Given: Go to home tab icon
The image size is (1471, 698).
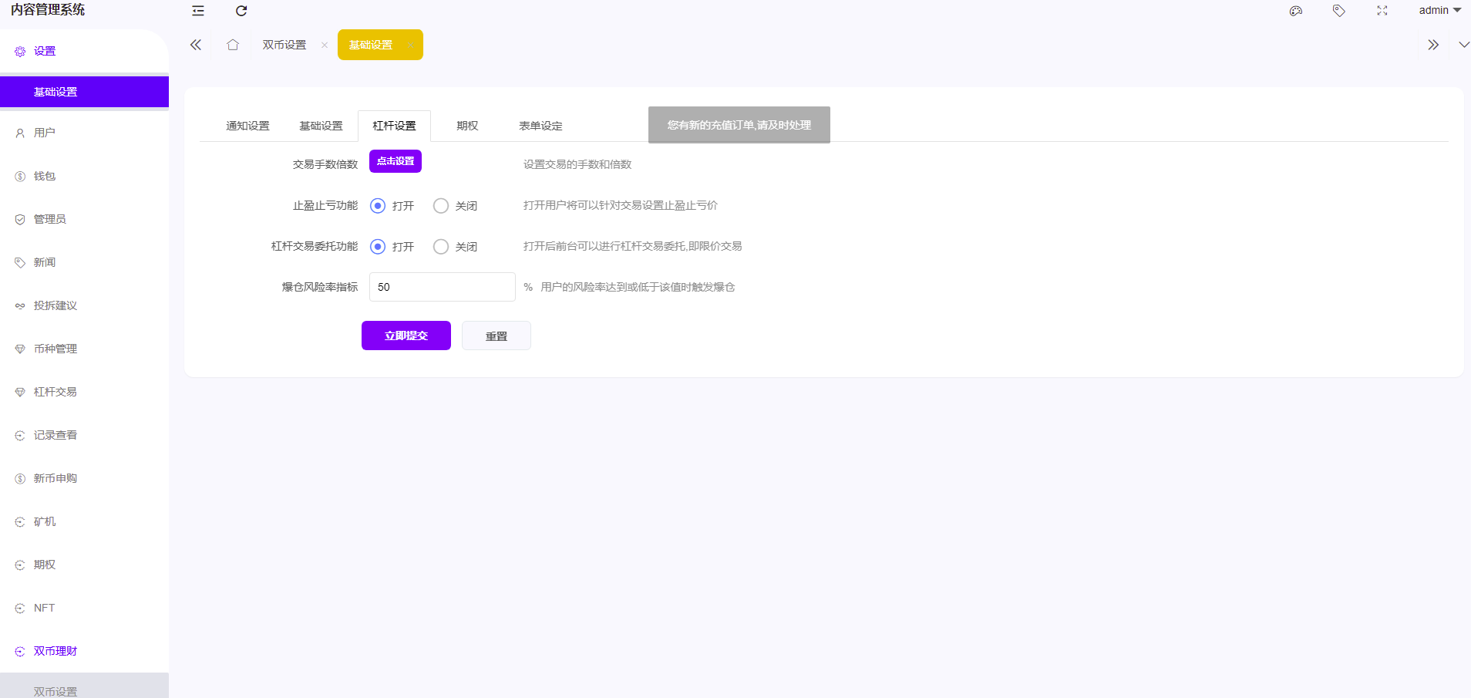Looking at the screenshot, I should coord(233,45).
